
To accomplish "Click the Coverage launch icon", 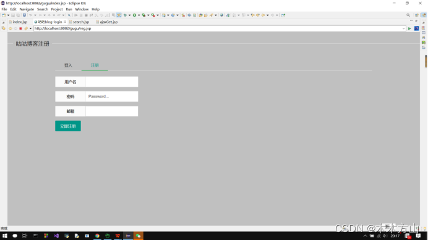I will tap(143, 15).
